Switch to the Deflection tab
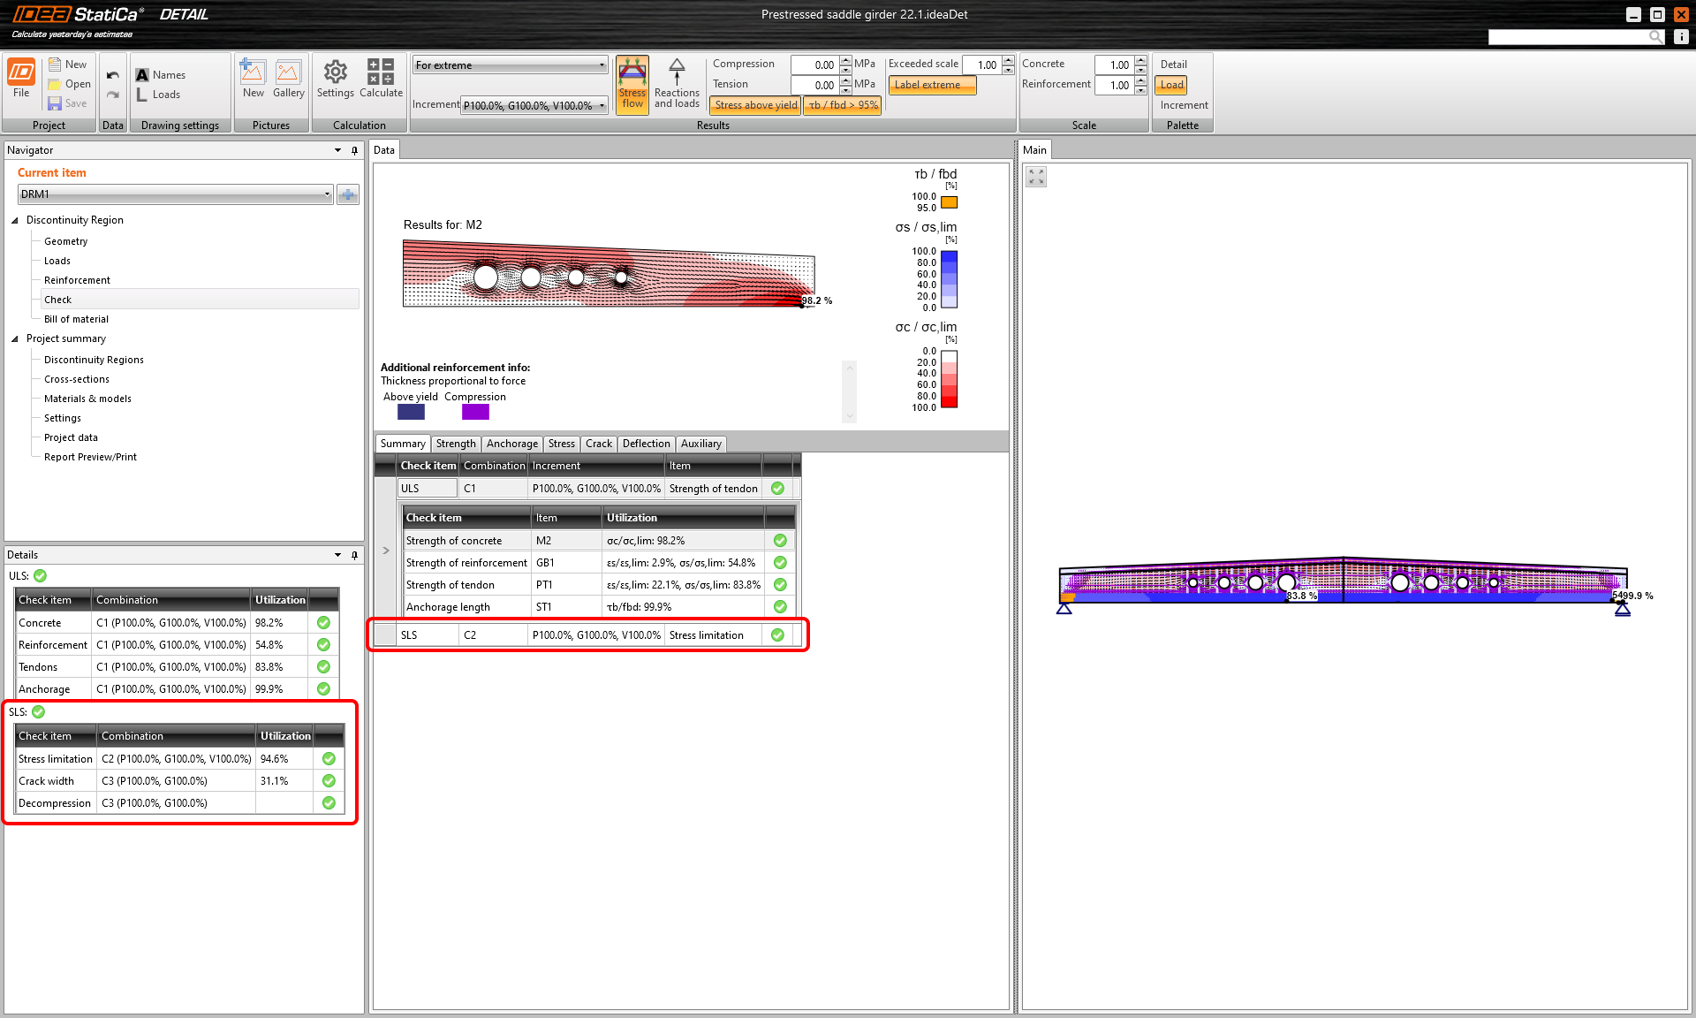The width and height of the screenshot is (1696, 1018). coord(646,444)
